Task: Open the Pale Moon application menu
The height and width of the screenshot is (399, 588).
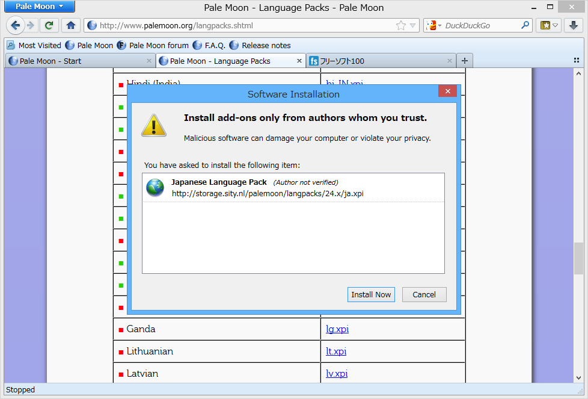Action: [x=39, y=7]
